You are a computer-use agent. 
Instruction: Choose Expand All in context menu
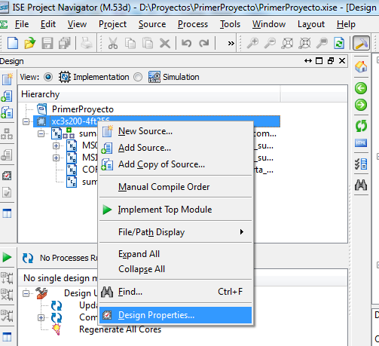click(x=176, y=254)
